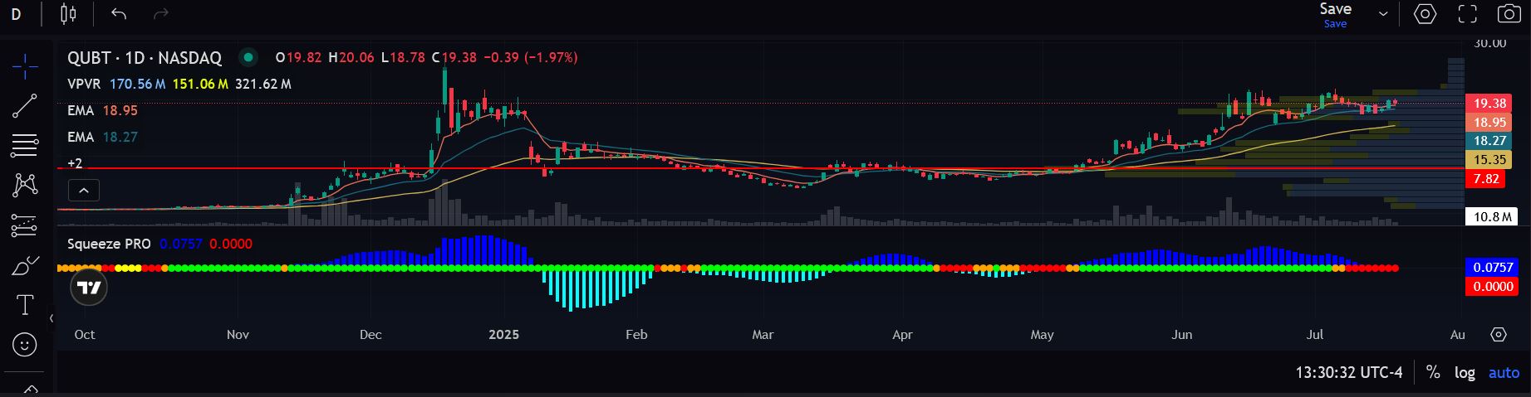Save the chart layout
Viewport: 1531px width, 397px height.
1336,14
